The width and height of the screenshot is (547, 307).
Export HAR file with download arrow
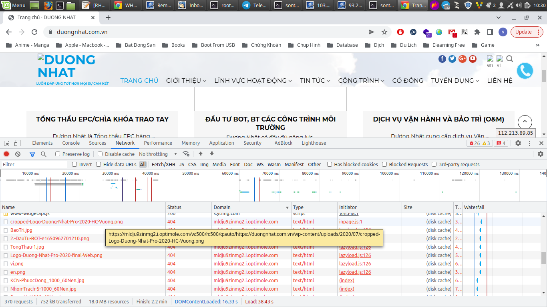click(x=212, y=154)
